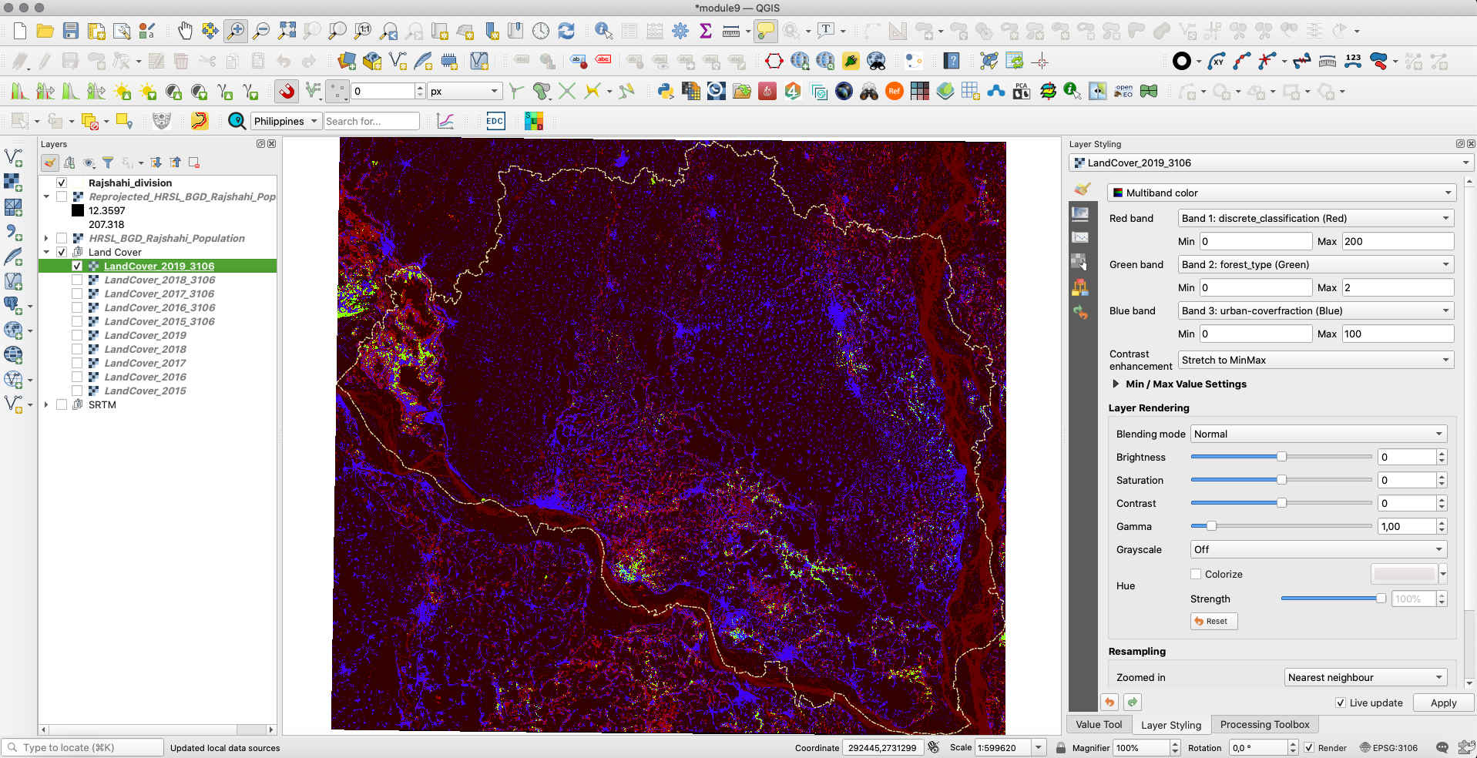Refresh the map canvas
Screen dimensions: 1477x758
(x=566, y=31)
